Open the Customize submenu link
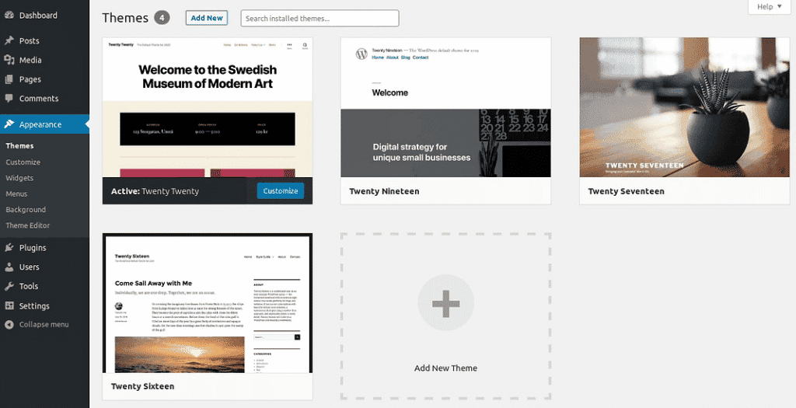This screenshot has width=796, height=408. point(23,162)
